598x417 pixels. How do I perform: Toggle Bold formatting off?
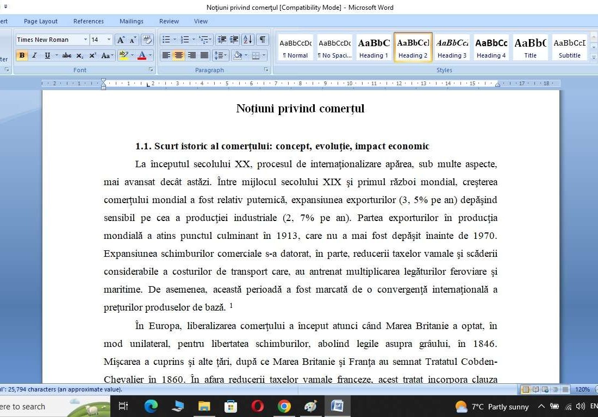[x=22, y=55]
